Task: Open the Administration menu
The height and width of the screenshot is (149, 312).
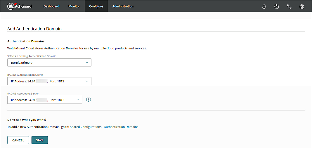Action: 123,6
